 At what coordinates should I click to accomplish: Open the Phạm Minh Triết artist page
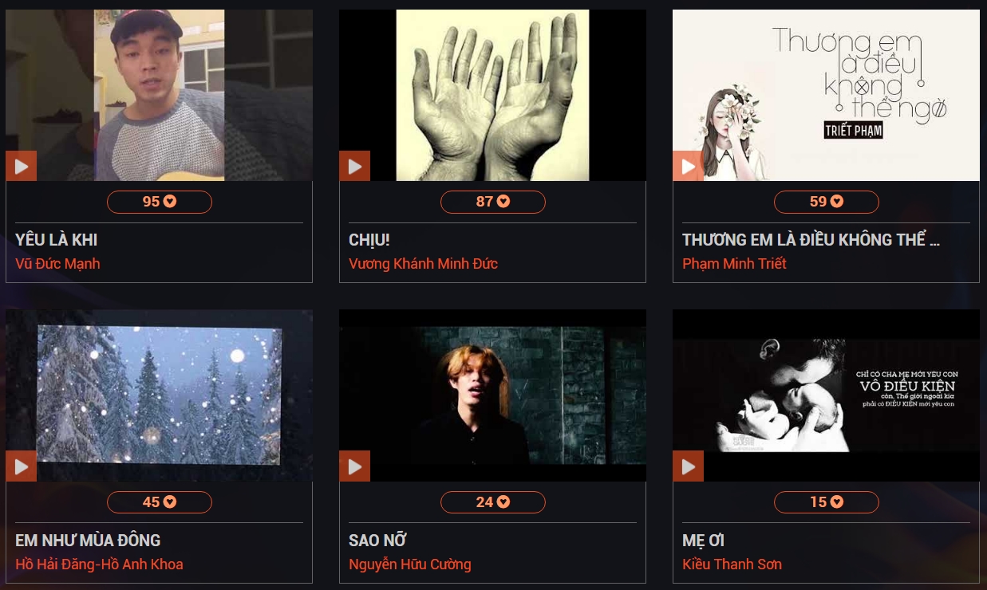point(734,264)
